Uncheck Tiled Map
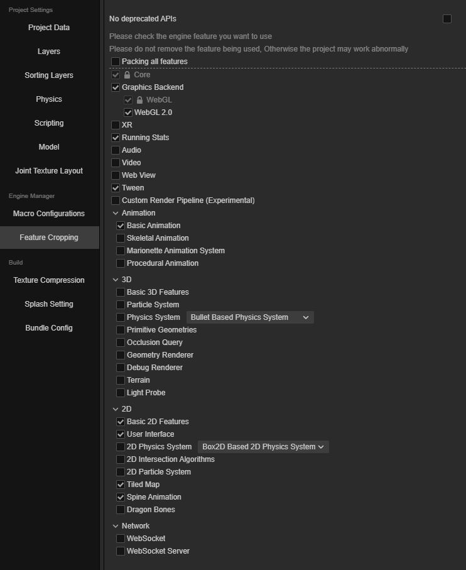466x570 pixels. click(120, 484)
